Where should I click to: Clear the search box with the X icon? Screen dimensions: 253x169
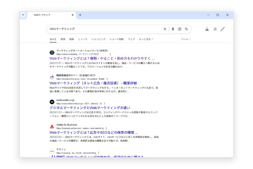[165, 29]
